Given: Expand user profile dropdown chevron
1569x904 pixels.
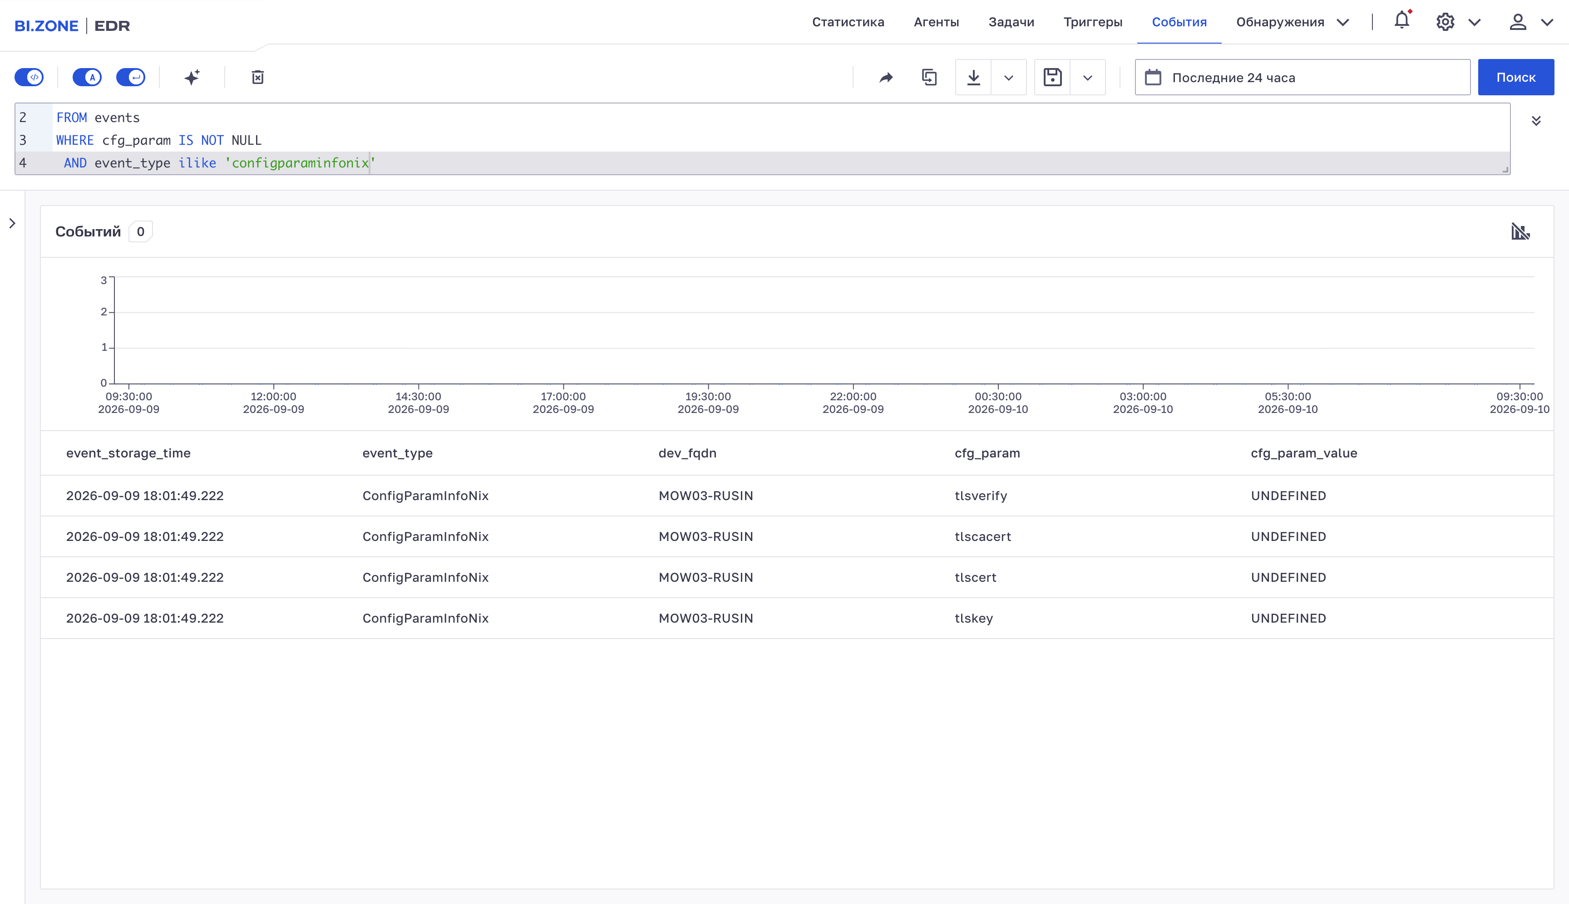Looking at the screenshot, I should [x=1547, y=22].
